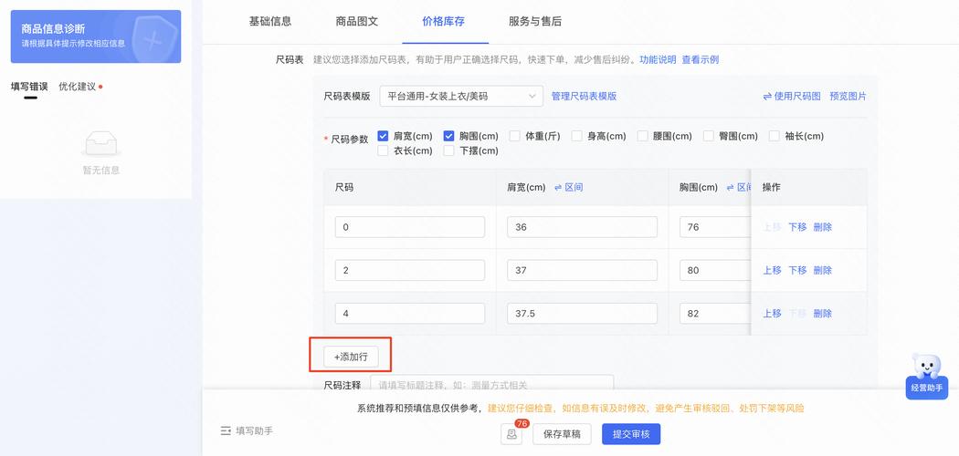Click the 胸围 field with value 82
959x456 pixels.
pos(715,314)
